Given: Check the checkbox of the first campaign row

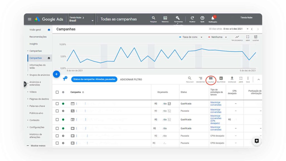Looking at the screenshot, I should [58, 103].
